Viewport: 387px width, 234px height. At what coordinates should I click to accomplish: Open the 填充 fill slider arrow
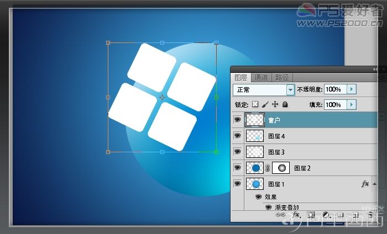pos(352,105)
